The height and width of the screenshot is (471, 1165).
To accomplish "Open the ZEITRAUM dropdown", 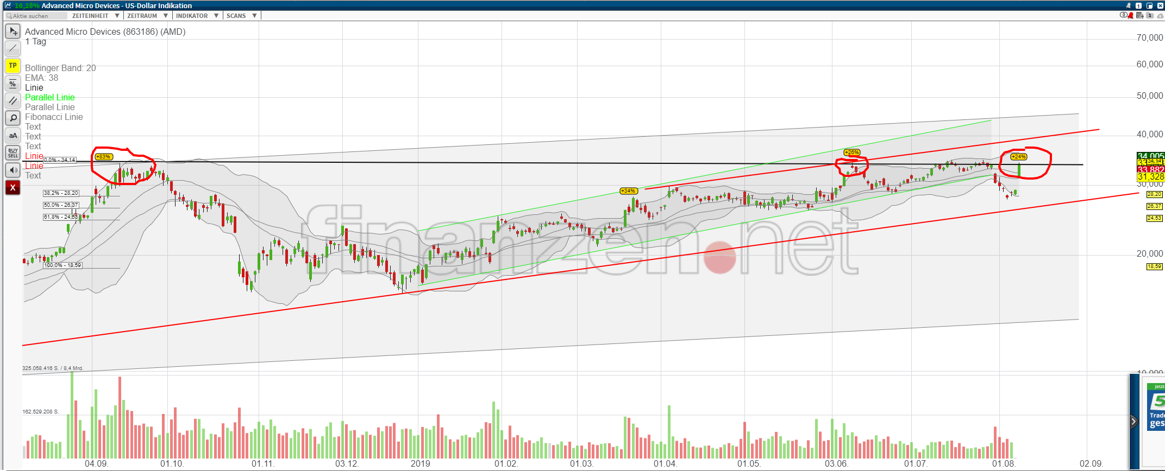I will [147, 16].
